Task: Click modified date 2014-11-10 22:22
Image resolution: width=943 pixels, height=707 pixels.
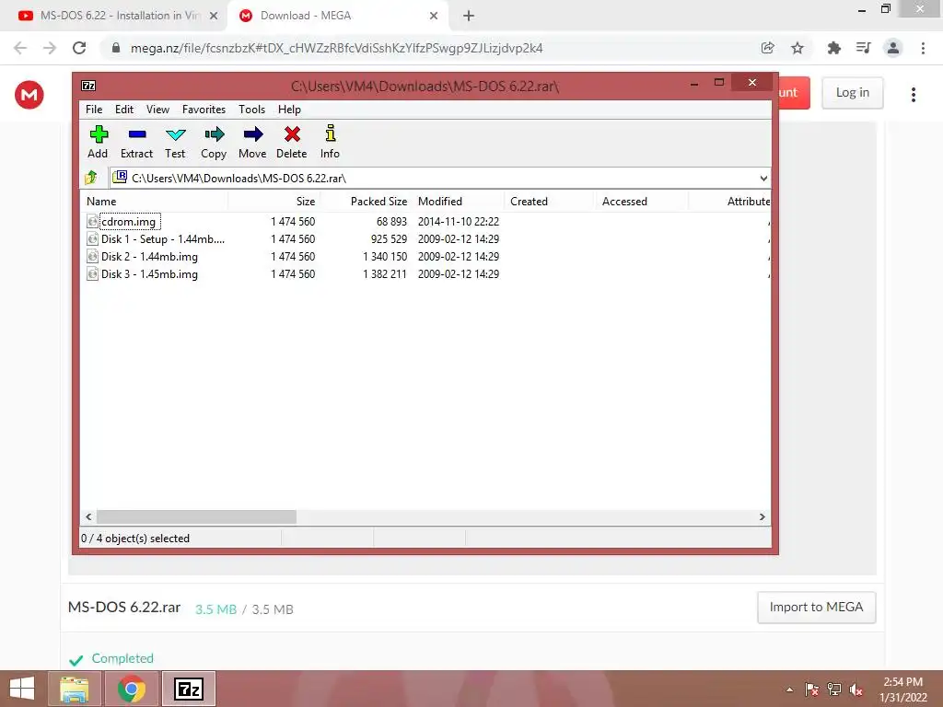Action: (459, 221)
